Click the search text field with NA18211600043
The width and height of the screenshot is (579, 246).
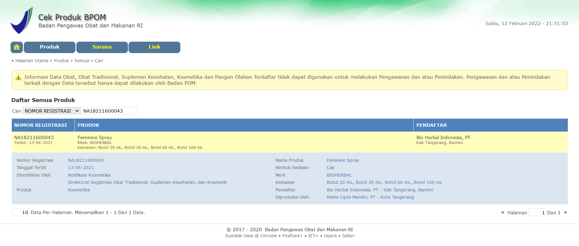[x=110, y=111]
